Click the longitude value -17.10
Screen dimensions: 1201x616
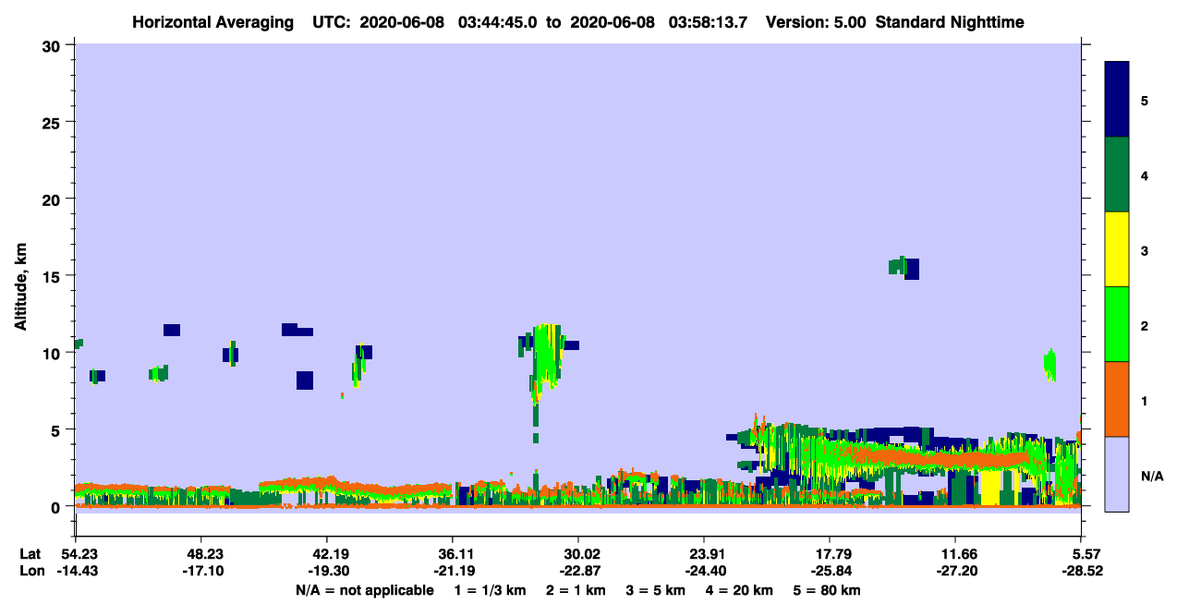tap(201, 572)
